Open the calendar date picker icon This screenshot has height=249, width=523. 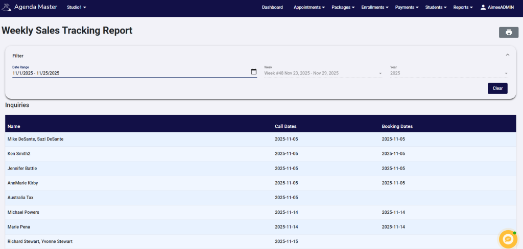pos(254,72)
